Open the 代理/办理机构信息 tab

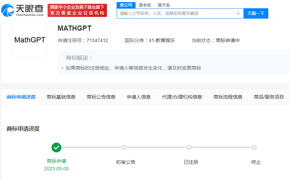[x=182, y=97]
